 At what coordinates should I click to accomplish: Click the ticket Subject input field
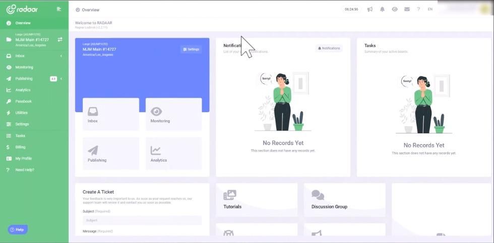(x=142, y=220)
